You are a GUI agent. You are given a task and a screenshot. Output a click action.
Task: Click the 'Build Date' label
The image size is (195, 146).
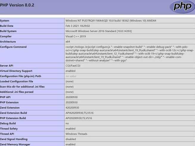click(x=7, y=26)
